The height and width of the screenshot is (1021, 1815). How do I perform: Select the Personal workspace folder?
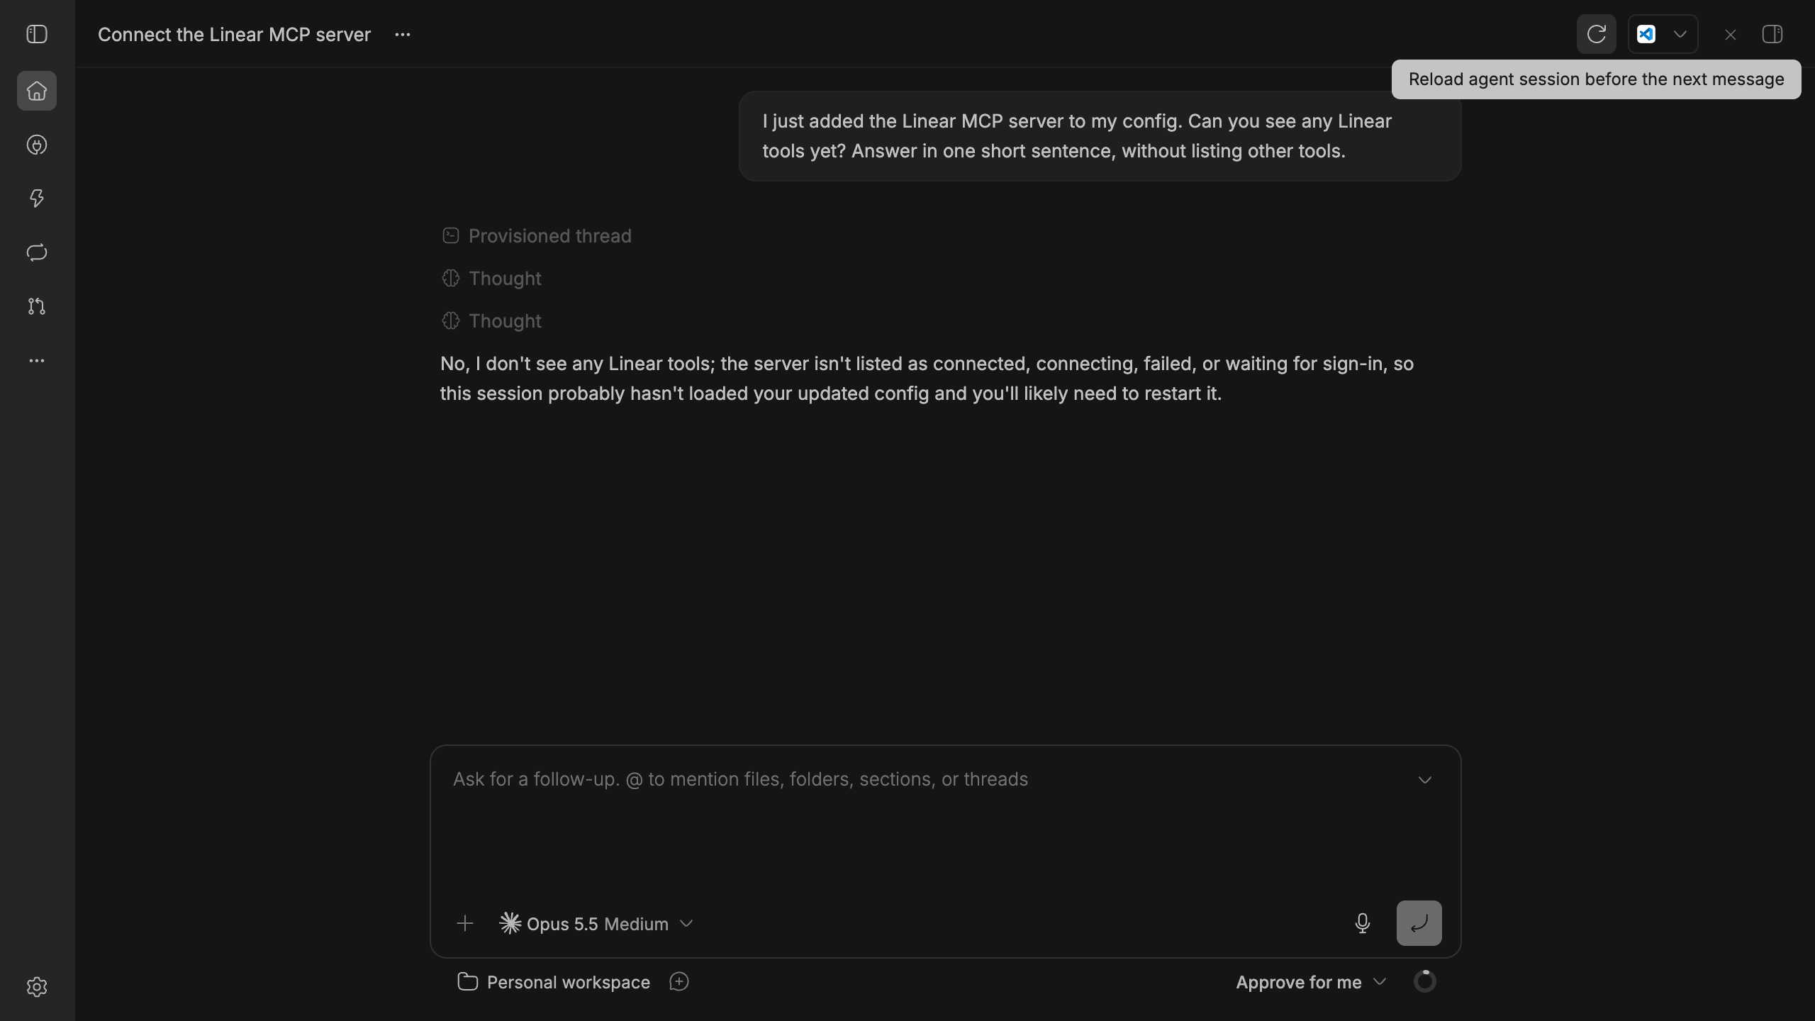(554, 982)
